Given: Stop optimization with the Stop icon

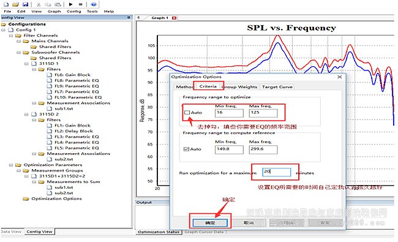Looking at the screenshot, I should coord(80,4).
